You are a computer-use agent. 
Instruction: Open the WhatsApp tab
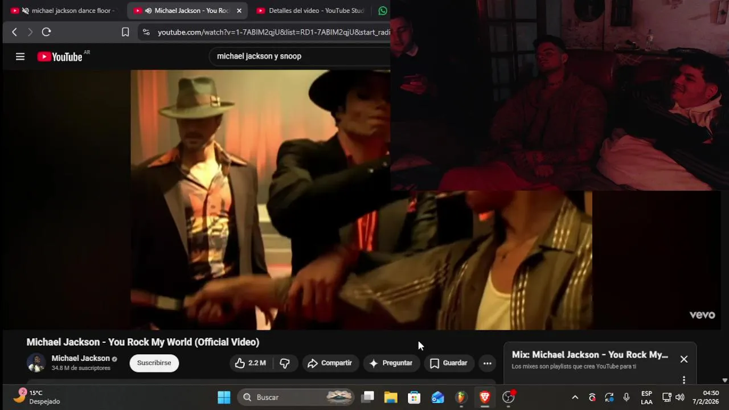point(383,11)
